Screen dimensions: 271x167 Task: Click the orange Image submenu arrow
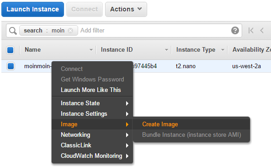[x=127, y=124]
